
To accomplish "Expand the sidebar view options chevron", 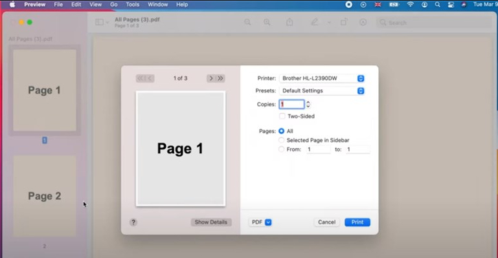I will click(108, 22).
